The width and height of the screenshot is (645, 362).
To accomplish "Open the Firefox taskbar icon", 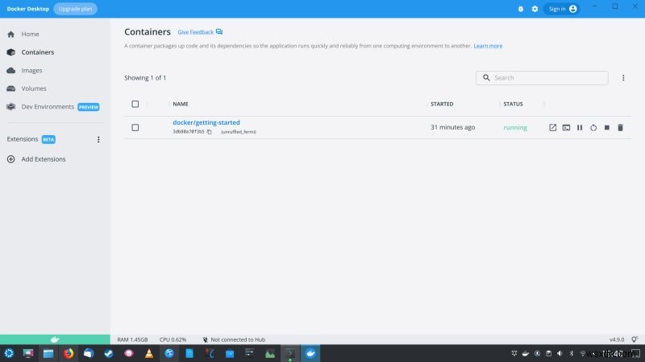I will coord(69,353).
